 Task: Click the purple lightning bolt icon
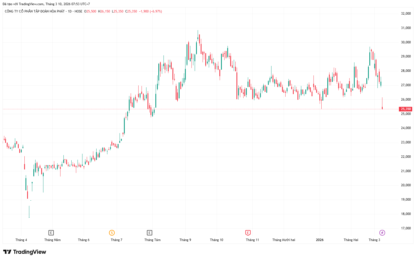382,233
